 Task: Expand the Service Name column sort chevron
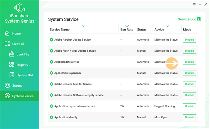(x=83, y=26)
